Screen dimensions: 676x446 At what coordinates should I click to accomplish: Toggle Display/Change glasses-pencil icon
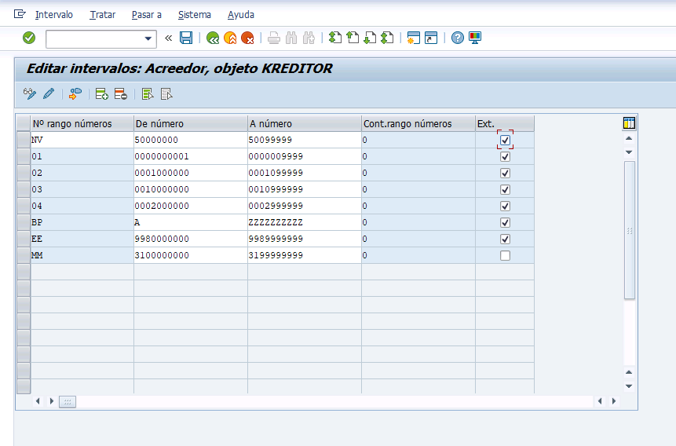(x=30, y=93)
